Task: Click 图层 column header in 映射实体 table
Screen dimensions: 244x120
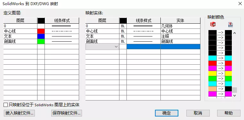Action: tap(102, 20)
